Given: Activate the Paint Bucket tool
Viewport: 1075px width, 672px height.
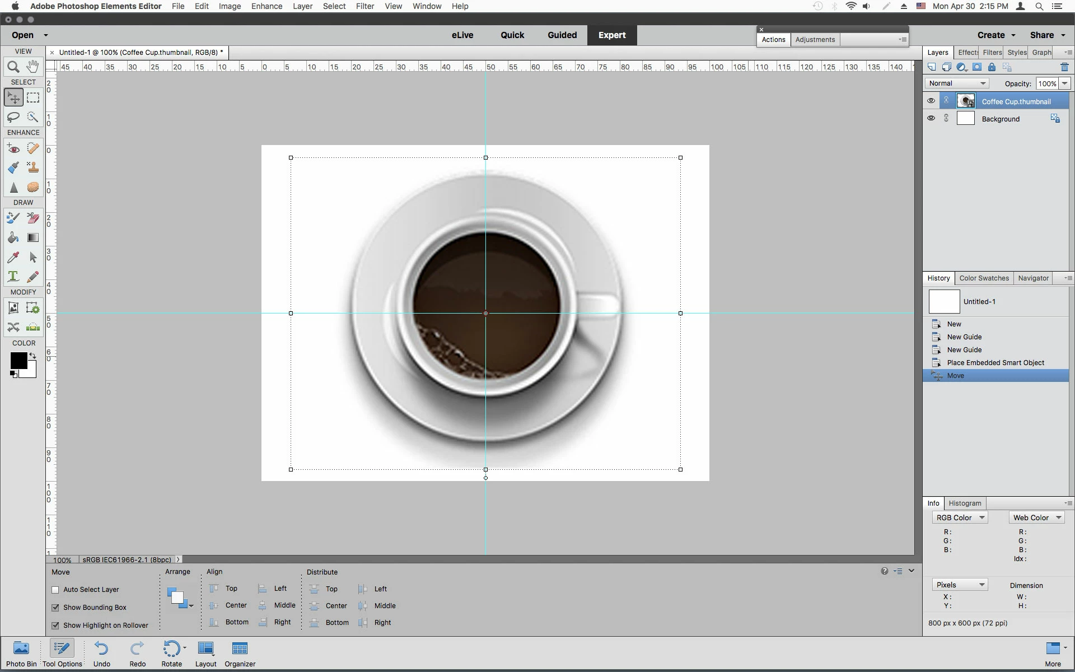Looking at the screenshot, I should pos(13,237).
